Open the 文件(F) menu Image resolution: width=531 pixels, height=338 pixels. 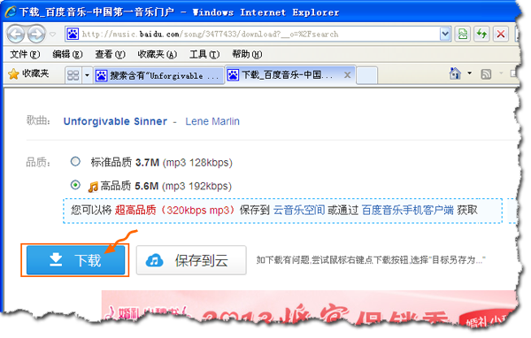pyautogui.click(x=25, y=54)
